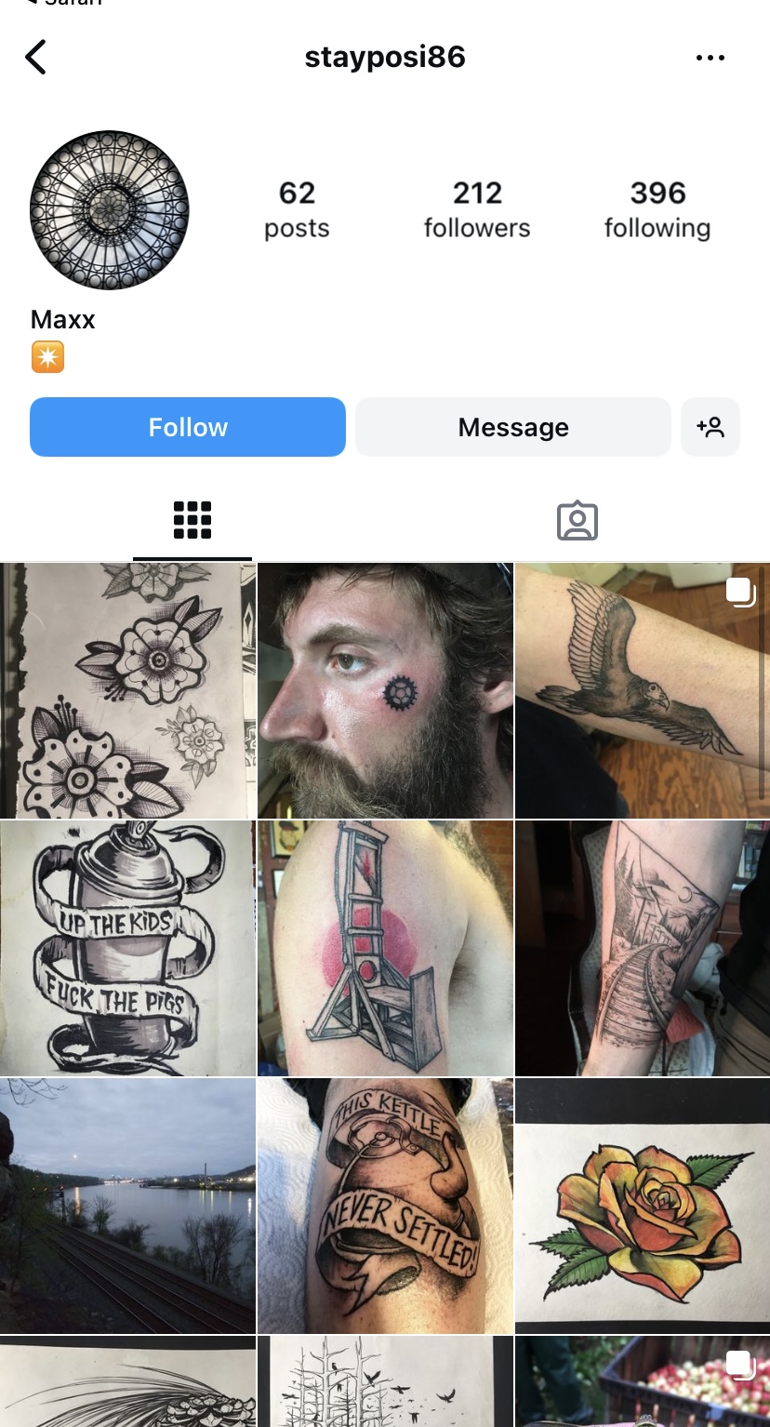Open the guillotine tattoo post
Viewport: 770px width, 1427px height.
tap(385, 948)
